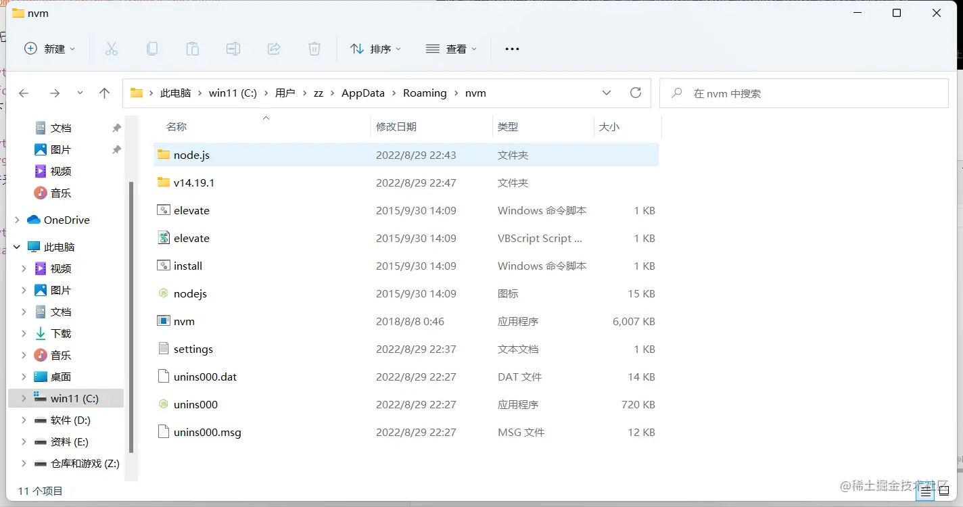The height and width of the screenshot is (507, 963).
Task: Expand the address bar history dropdown
Action: click(607, 93)
